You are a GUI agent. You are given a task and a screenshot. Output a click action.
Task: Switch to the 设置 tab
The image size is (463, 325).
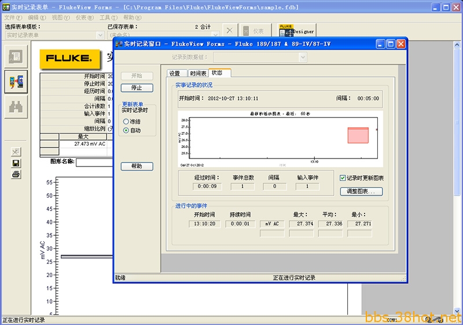[177, 73]
